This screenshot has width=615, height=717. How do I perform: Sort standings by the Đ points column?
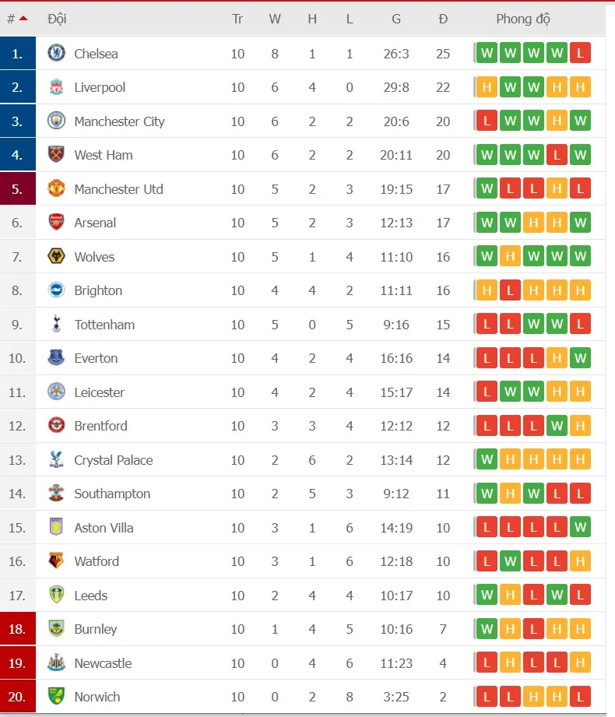443,19
